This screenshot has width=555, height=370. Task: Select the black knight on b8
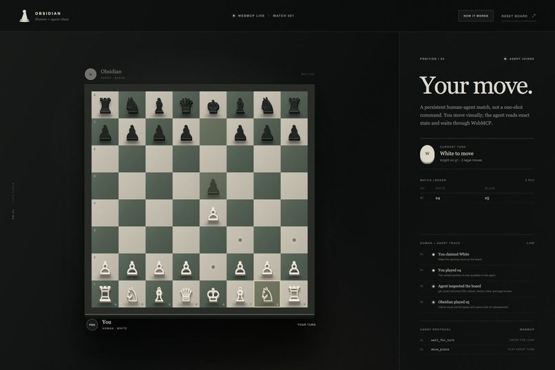(132, 105)
